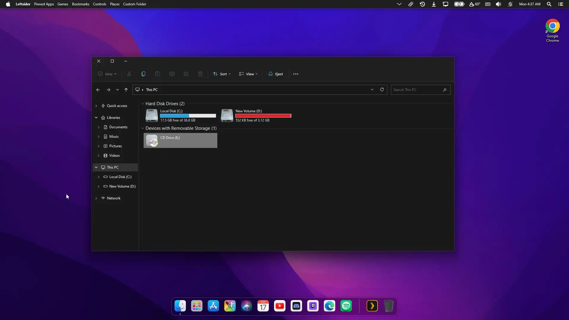The width and height of the screenshot is (569, 320).
Task: Click the Copy icon in toolbar
Action: click(x=143, y=74)
